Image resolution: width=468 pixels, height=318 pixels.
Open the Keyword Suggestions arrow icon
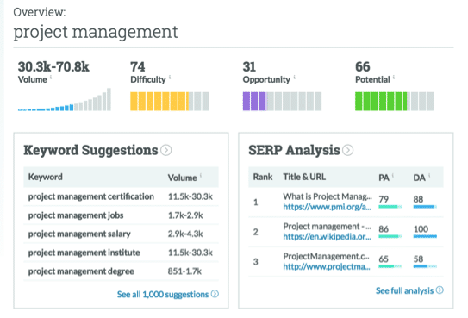tap(166, 150)
